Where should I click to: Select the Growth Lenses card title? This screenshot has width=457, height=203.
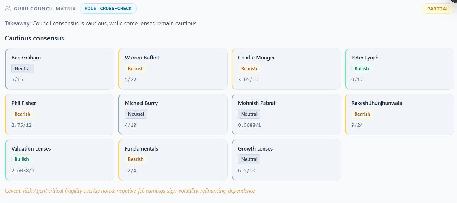click(255, 149)
